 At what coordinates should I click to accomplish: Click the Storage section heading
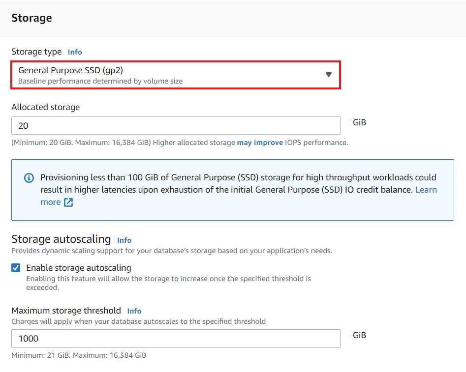click(x=31, y=18)
